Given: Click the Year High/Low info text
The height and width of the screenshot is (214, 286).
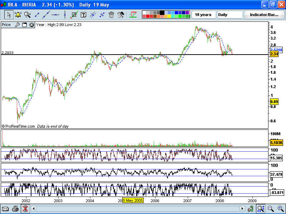Looking at the screenshot, I should 59,25.
